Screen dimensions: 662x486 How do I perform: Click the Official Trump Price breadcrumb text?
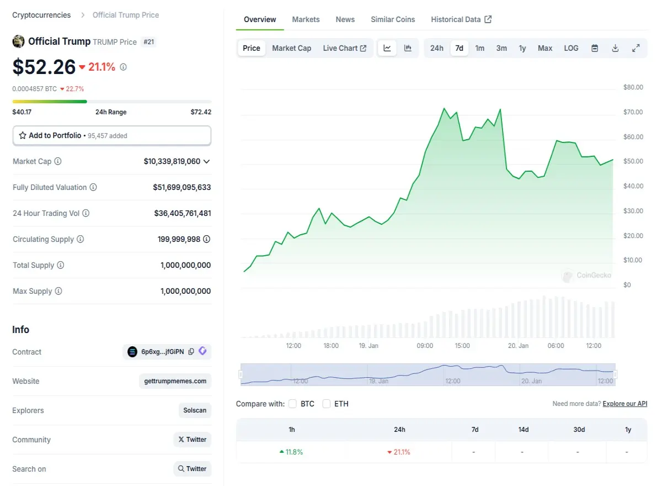[126, 15]
